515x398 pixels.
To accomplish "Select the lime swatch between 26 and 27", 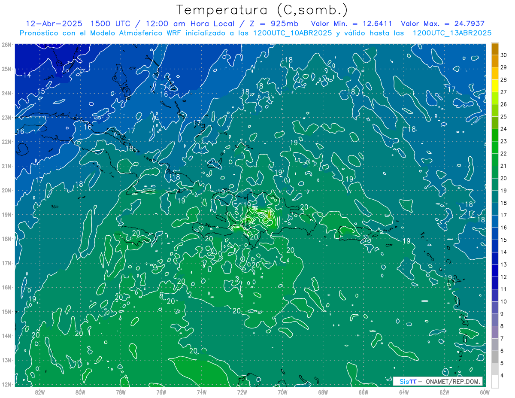I will [495, 98].
